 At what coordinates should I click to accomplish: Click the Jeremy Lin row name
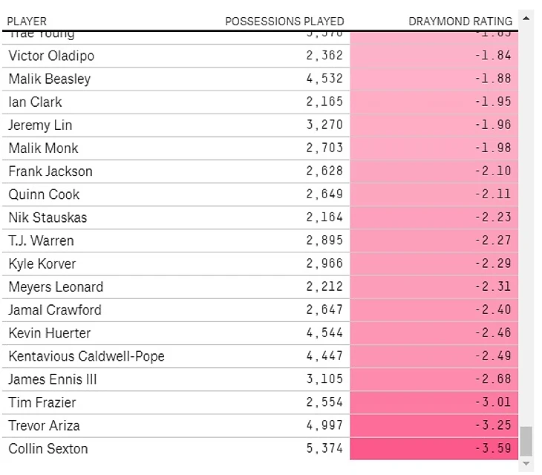click(x=40, y=125)
